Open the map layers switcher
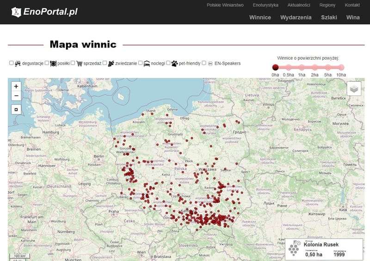 pyautogui.click(x=354, y=89)
